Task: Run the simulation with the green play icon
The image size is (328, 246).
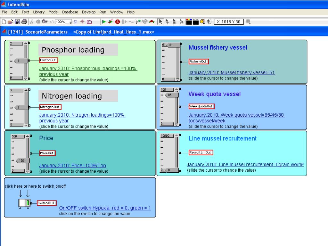Action: tap(103, 21)
